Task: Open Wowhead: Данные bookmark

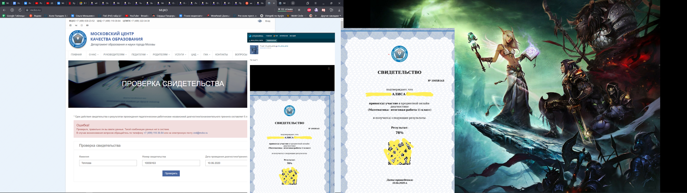Action: [x=218, y=16]
